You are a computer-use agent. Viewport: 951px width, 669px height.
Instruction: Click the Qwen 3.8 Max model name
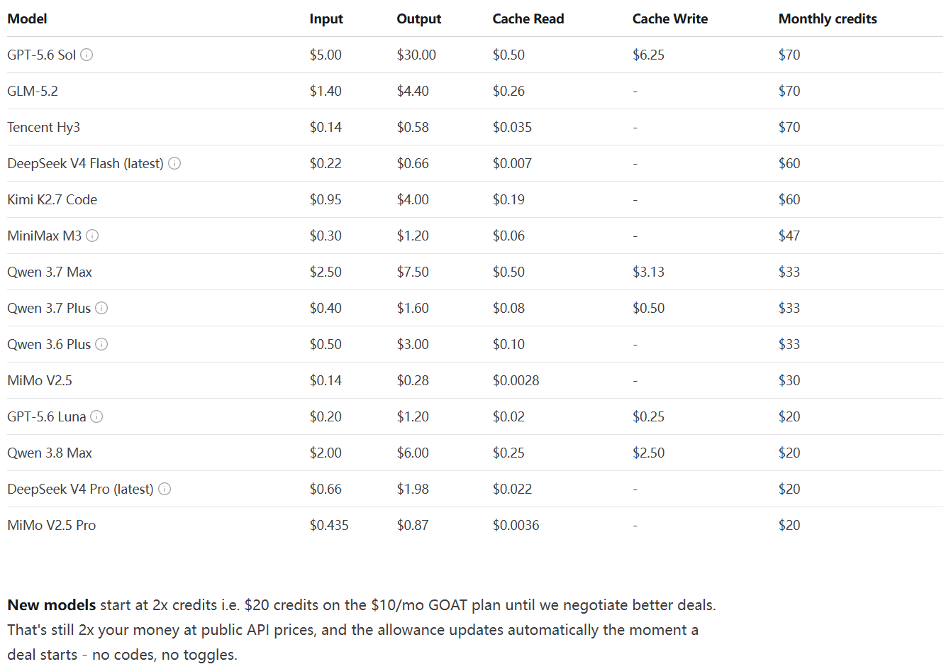click(50, 453)
